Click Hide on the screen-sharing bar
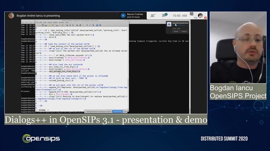The height and width of the screenshot is (151, 270). (125, 111)
